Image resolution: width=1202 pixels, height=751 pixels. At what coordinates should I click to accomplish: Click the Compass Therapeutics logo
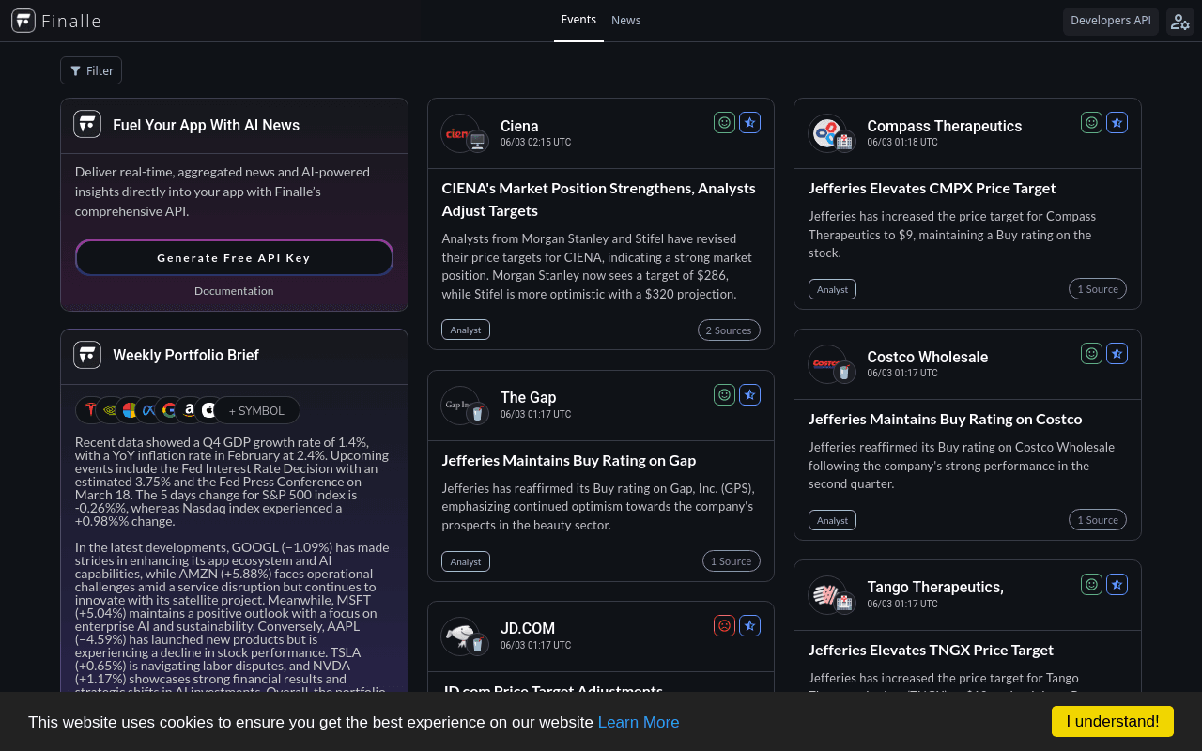[x=826, y=133]
